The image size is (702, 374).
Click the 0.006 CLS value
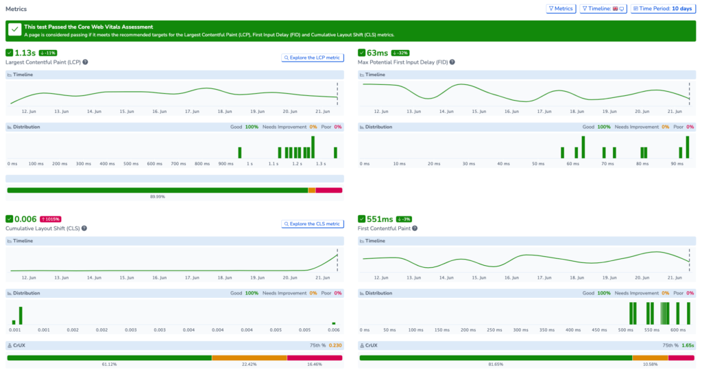tap(25, 219)
